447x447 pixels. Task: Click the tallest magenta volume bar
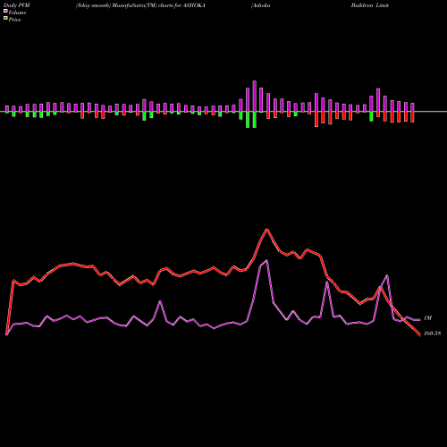coord(255,97)
